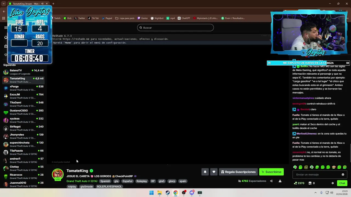
Task: Open the Twitter bookmark
Action: point(80,18)
